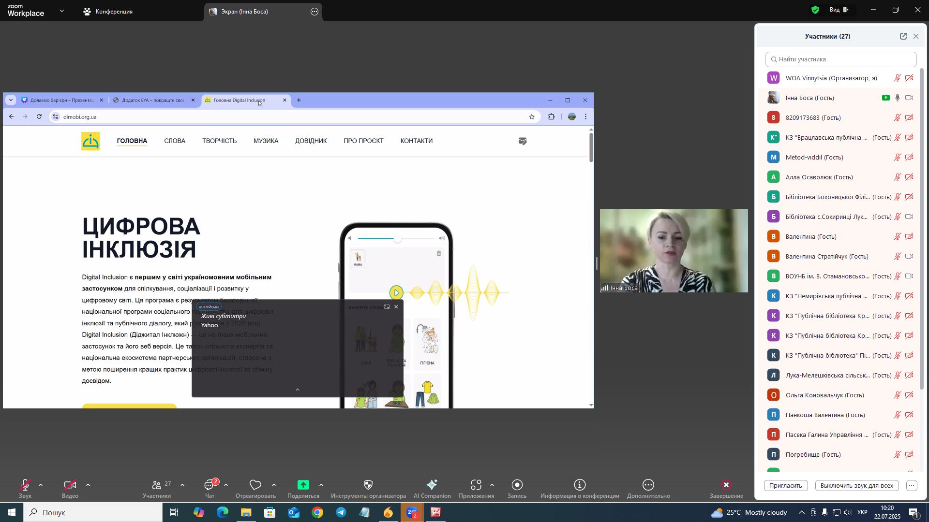Start recording with Запись button
Screen dimensions: 929x522
click(x=517, y=489)
